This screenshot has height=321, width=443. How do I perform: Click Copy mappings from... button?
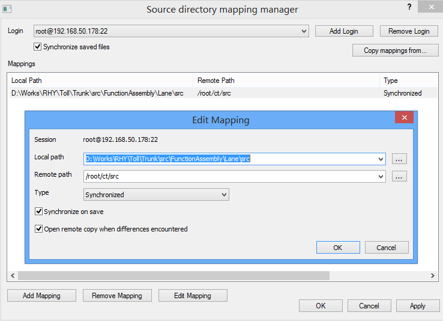(x=395, y=50)
